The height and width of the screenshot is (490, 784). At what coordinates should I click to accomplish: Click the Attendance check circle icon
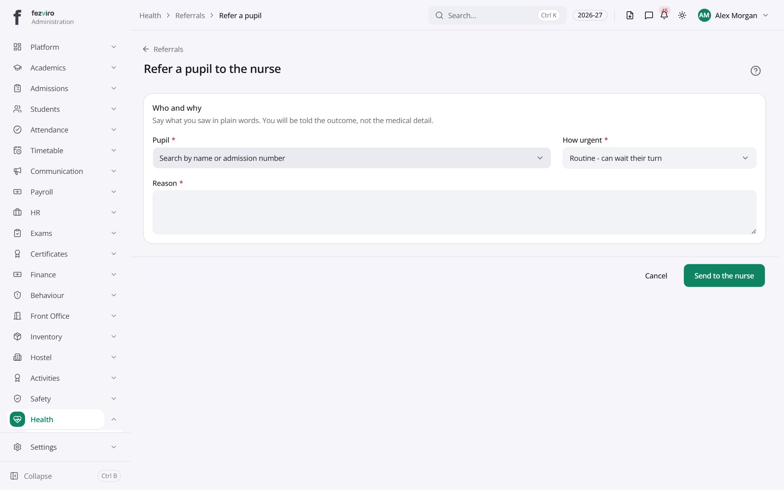(x=17, y=130)
